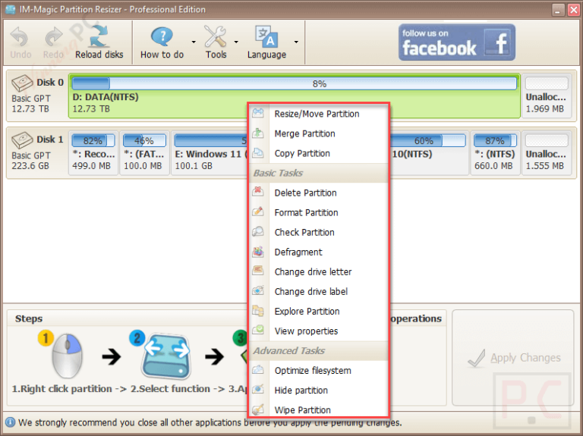Open the Tools wrench icon

click(x=216, y=36)
